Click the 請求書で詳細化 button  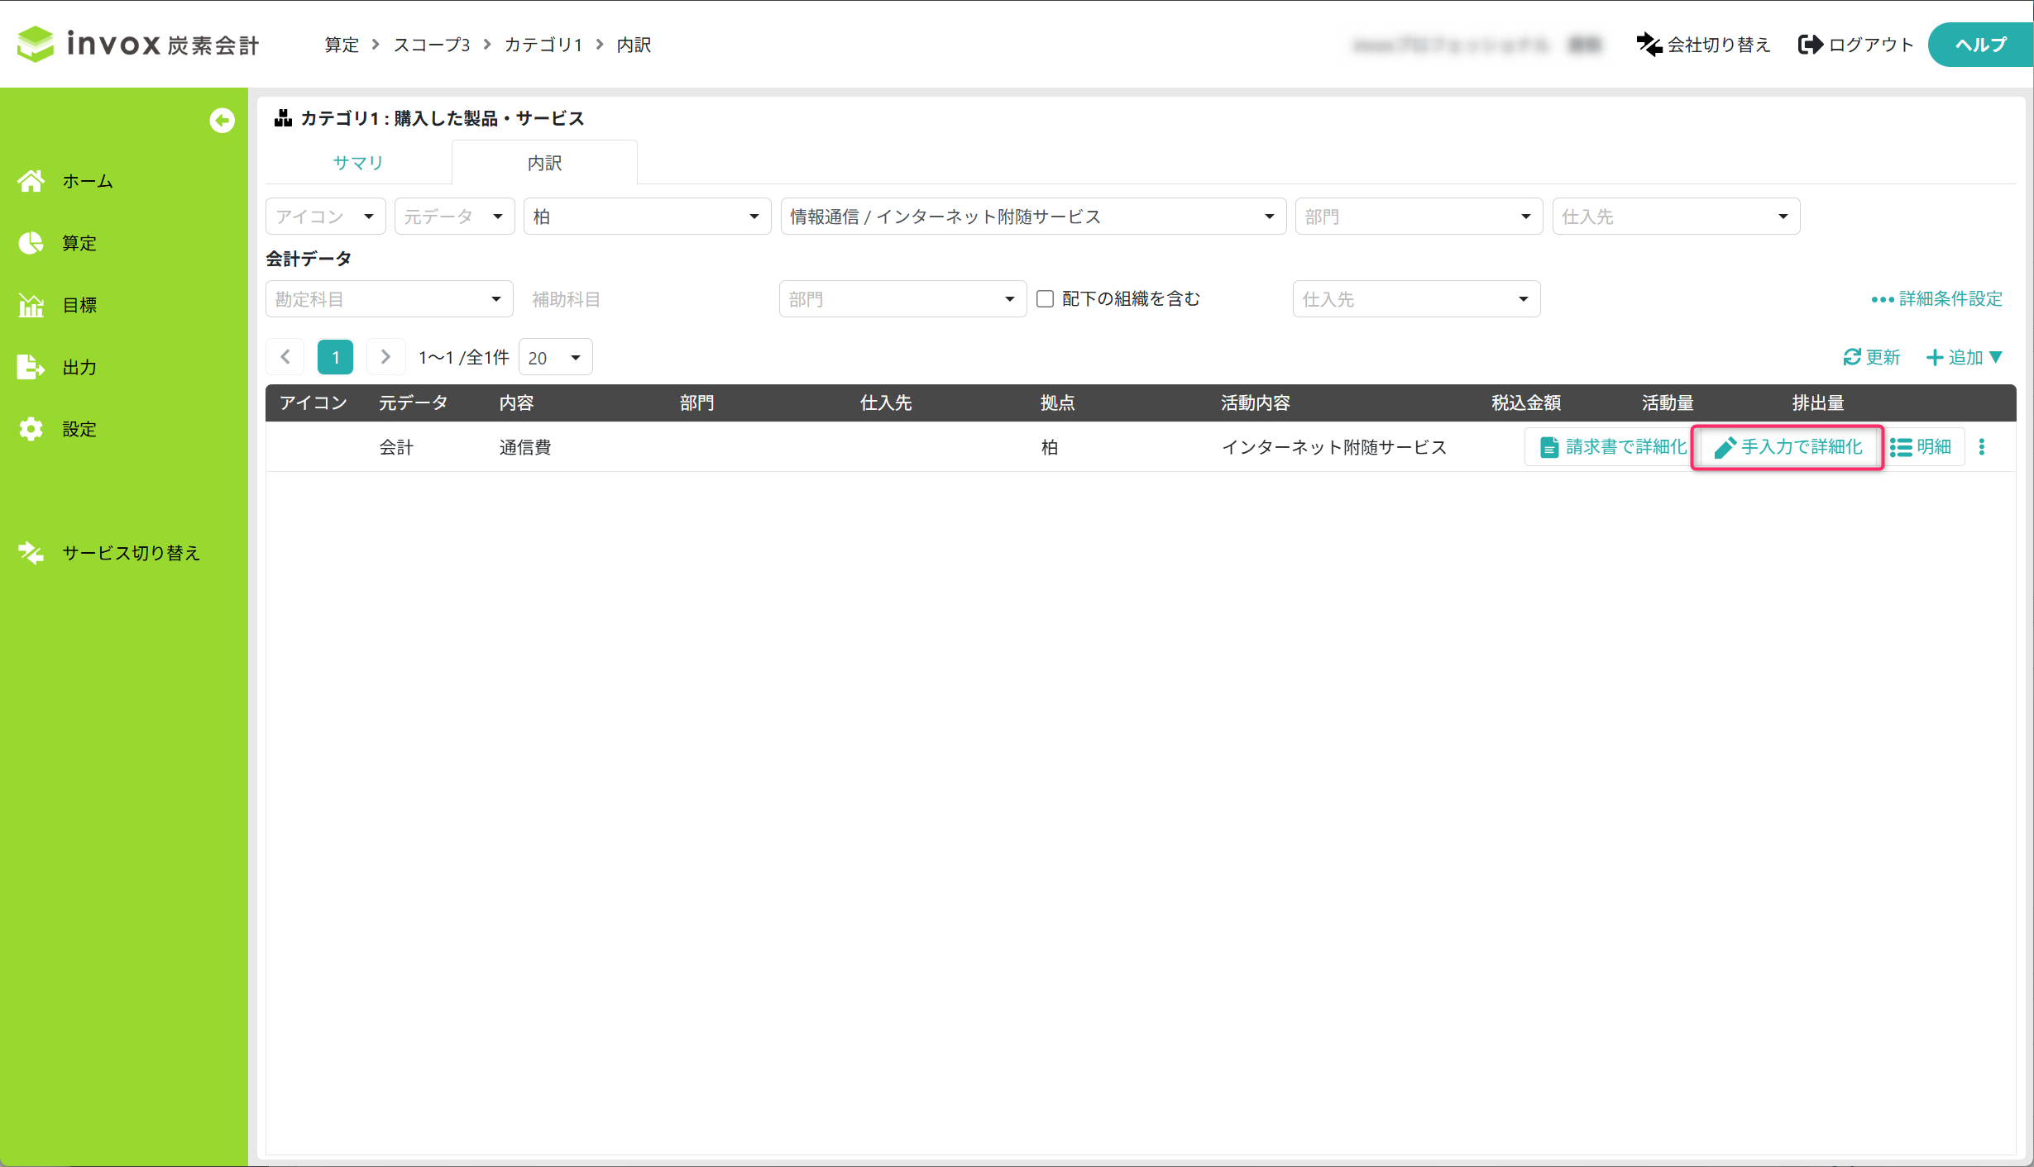point(1612,447)
